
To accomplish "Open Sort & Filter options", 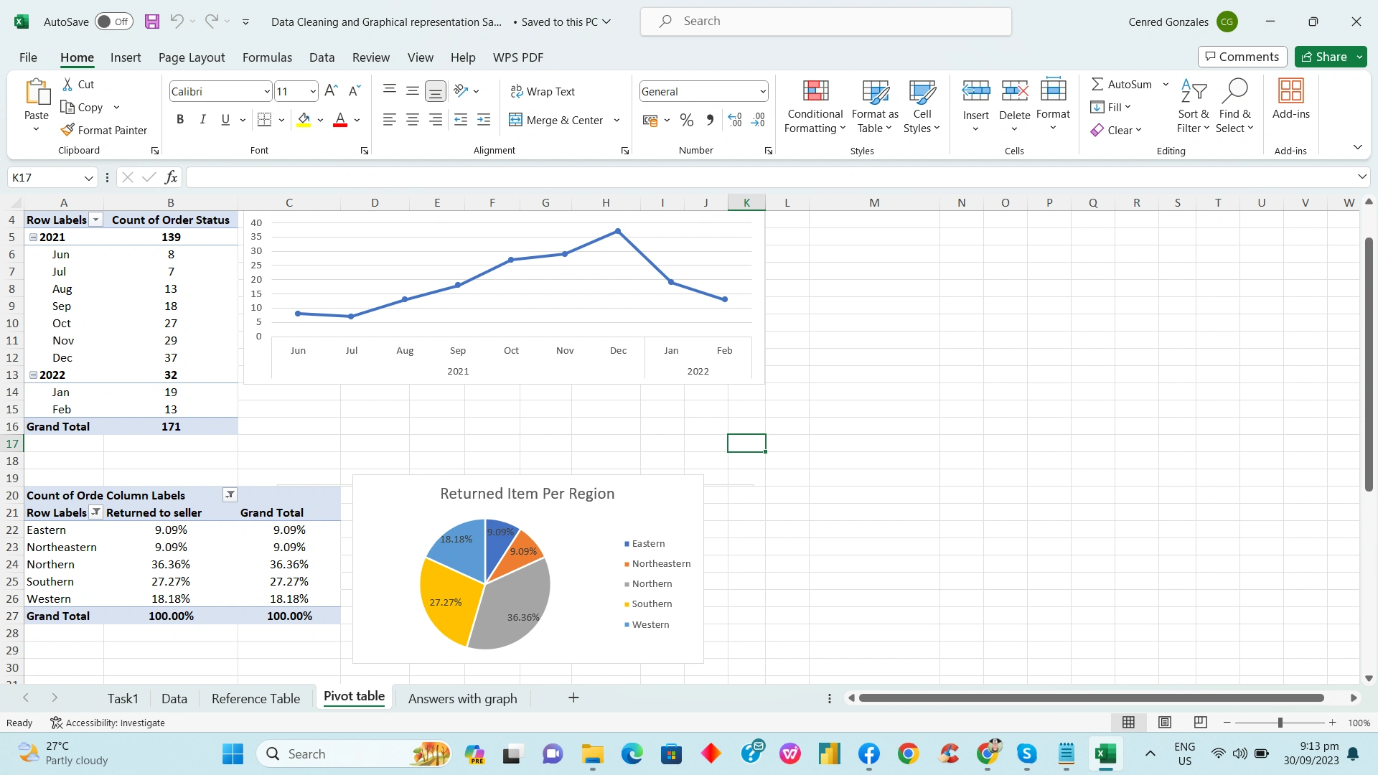I will click(x=1193, y=104).
